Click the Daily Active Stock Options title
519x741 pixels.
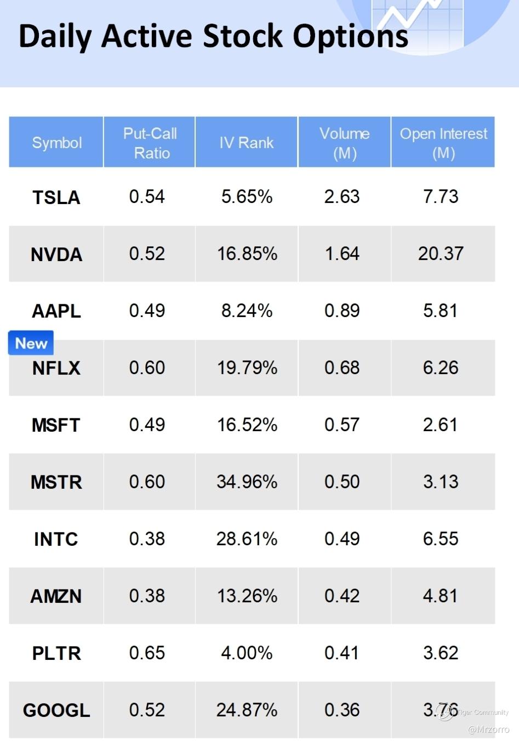click(213, 37)
